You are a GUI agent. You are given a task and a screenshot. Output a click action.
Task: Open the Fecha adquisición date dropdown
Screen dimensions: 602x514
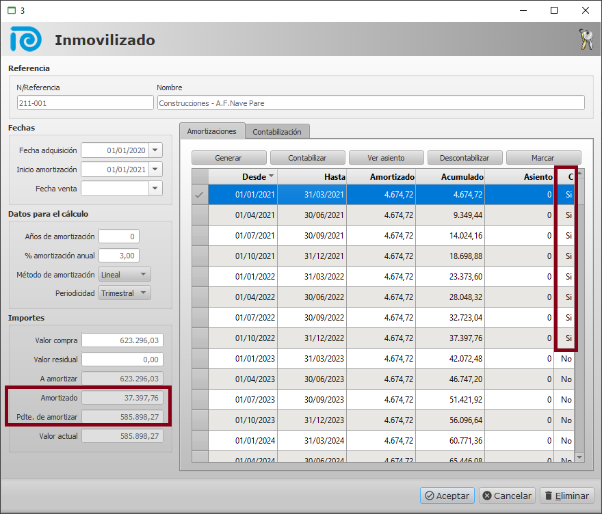156,150
